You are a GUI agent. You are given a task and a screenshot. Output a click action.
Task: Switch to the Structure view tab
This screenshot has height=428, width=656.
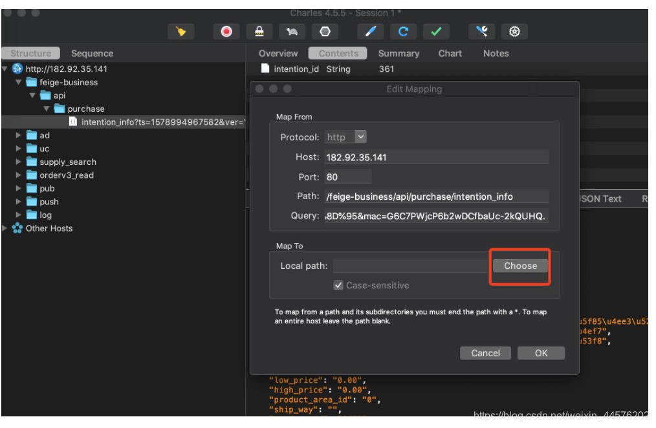(x=31, y=54)
